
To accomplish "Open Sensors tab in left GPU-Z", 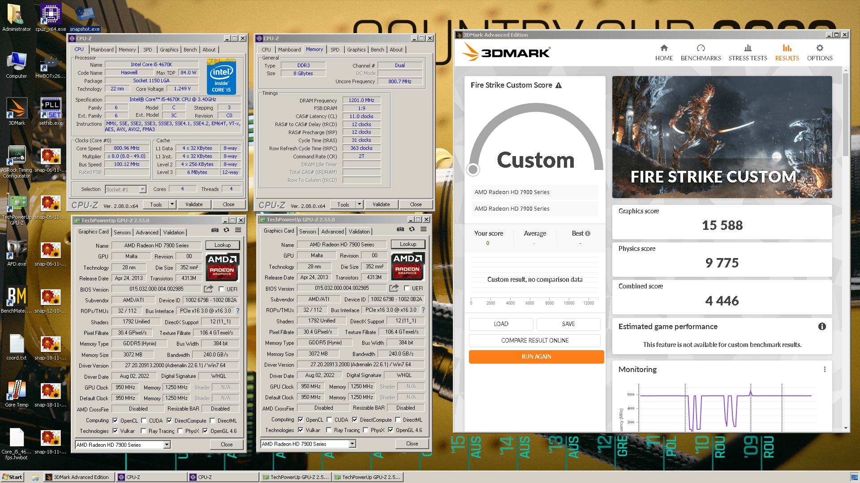I will coord(122,232).
